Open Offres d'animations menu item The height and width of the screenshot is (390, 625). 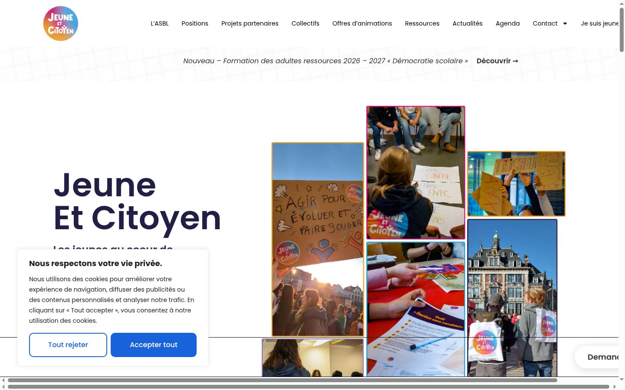(362, 23)
